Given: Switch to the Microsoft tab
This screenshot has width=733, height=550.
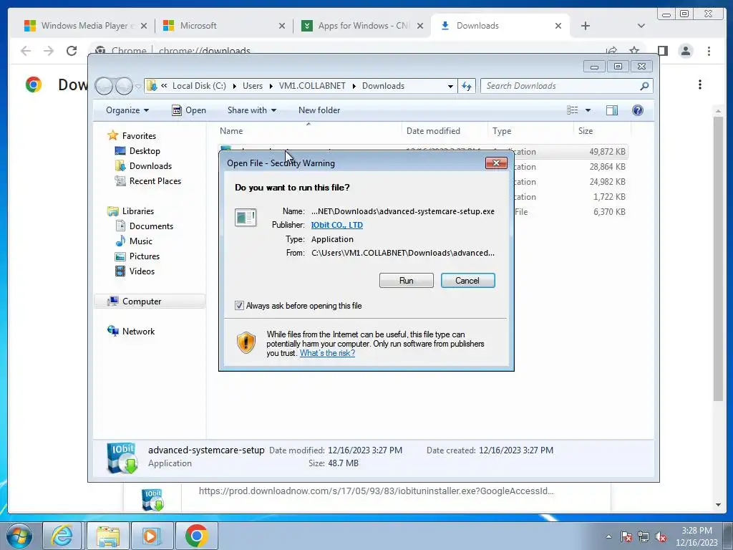Looking at the screenshot, I should click(x=223, y=26).
